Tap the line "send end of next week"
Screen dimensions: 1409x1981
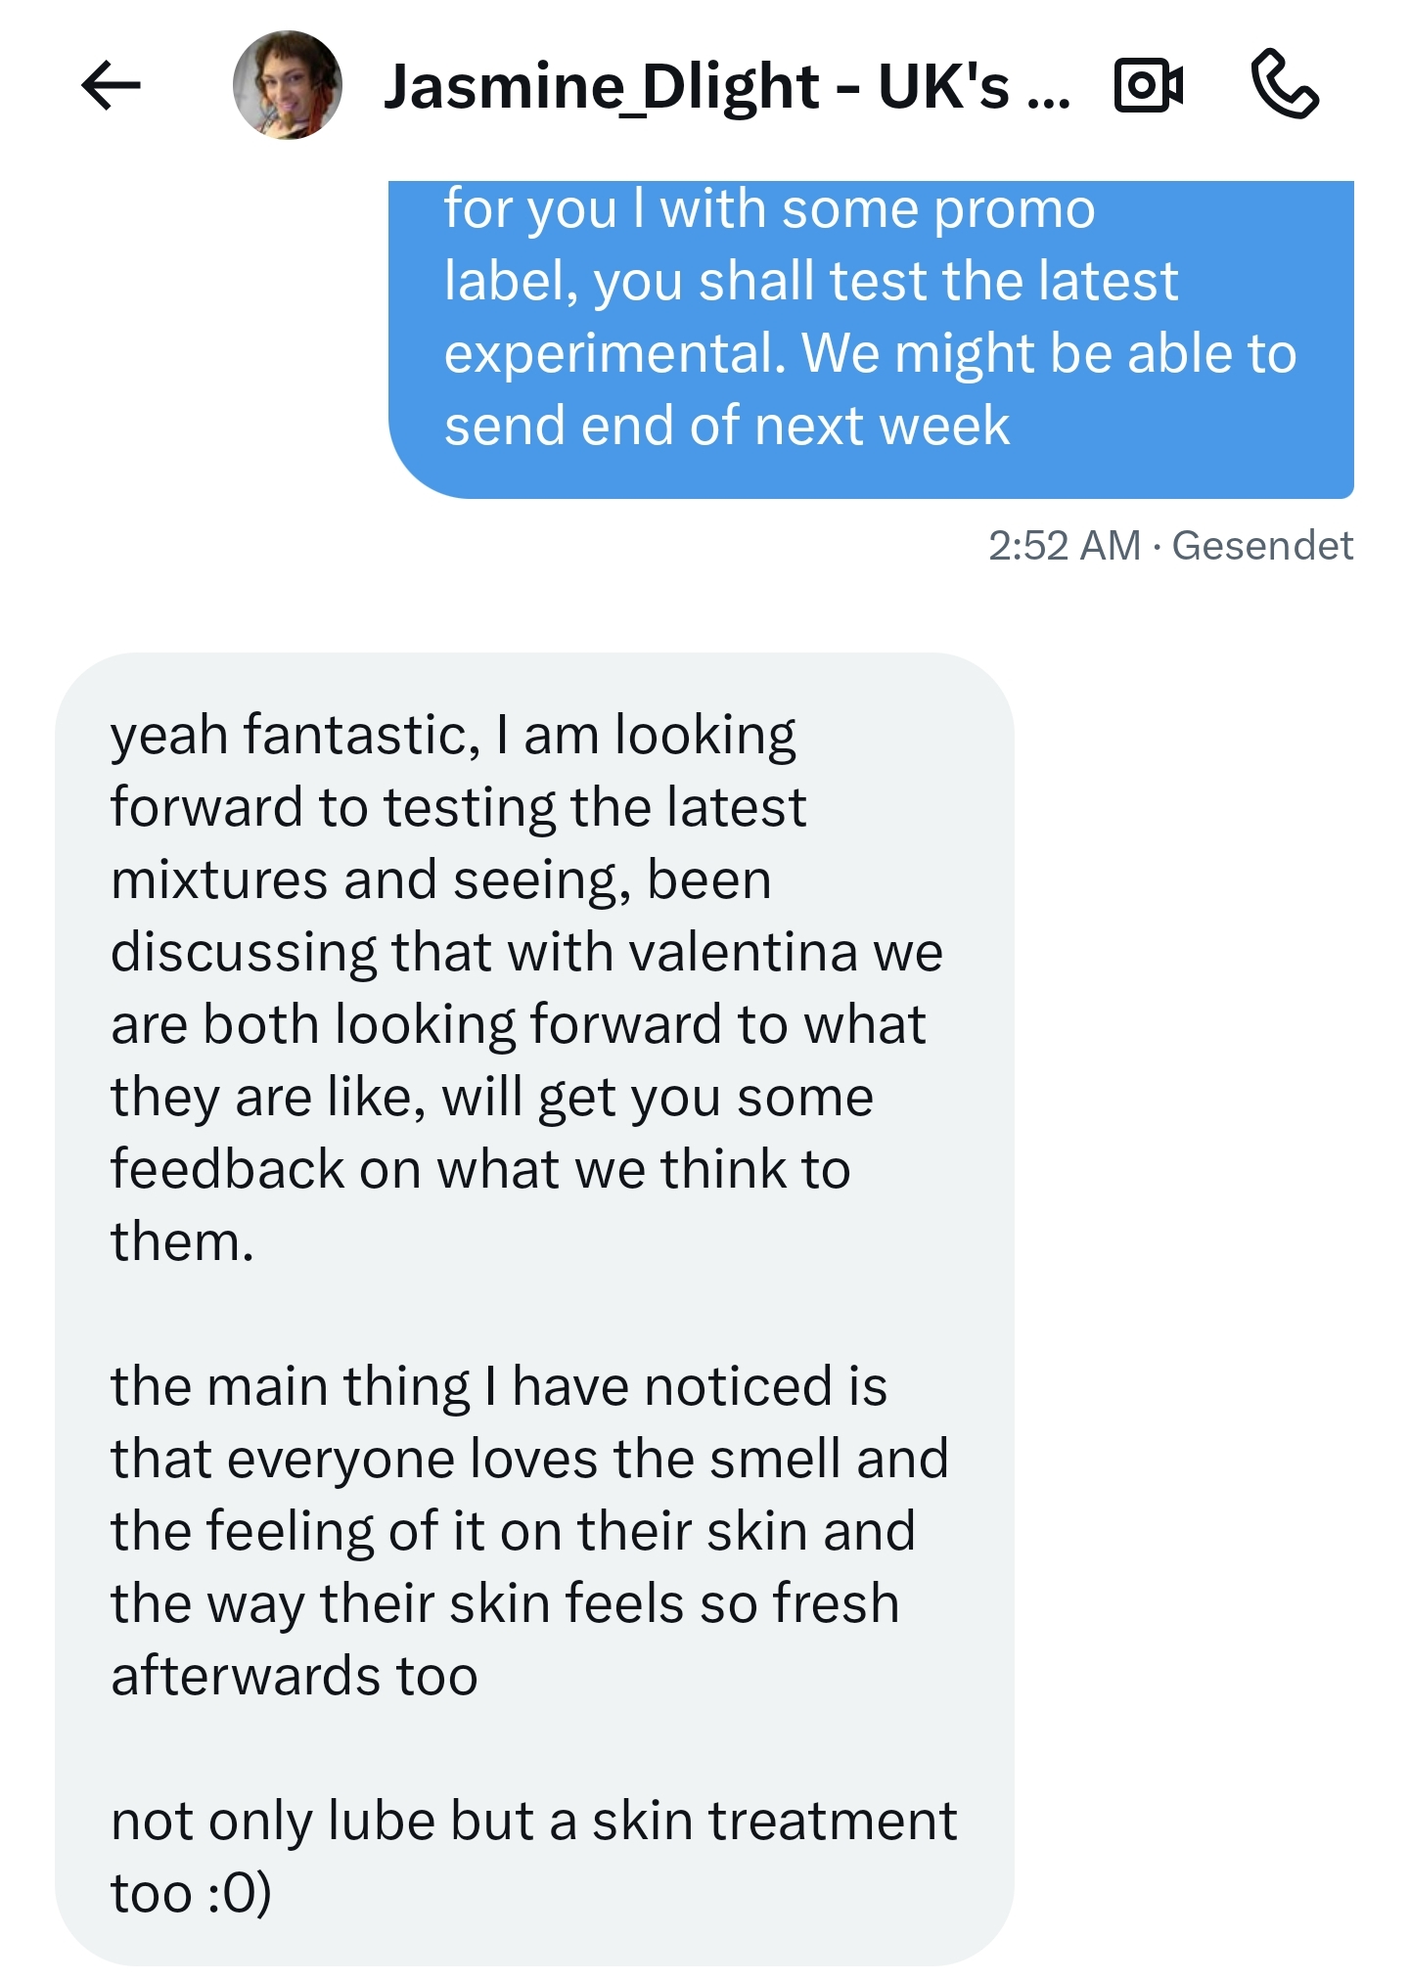tap(726, 426)
